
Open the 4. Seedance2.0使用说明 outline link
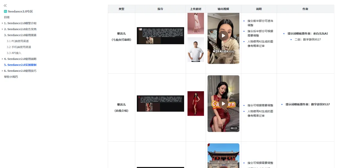[20, 59]
